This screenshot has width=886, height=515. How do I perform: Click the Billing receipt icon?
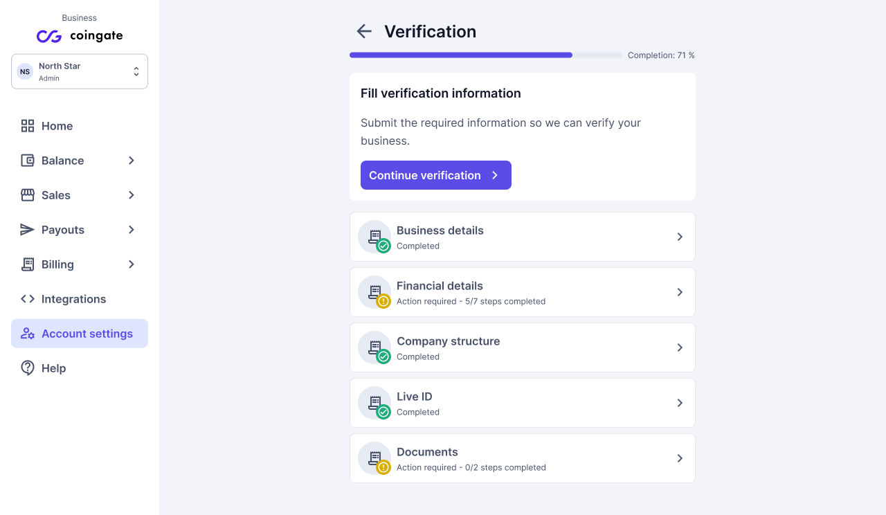coord(28,264)
